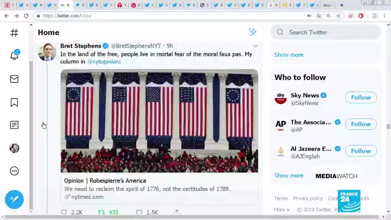The image size is (391, 220).
Task: Open the Bookmarks icon in sidebar
Action: pos(14,102)
